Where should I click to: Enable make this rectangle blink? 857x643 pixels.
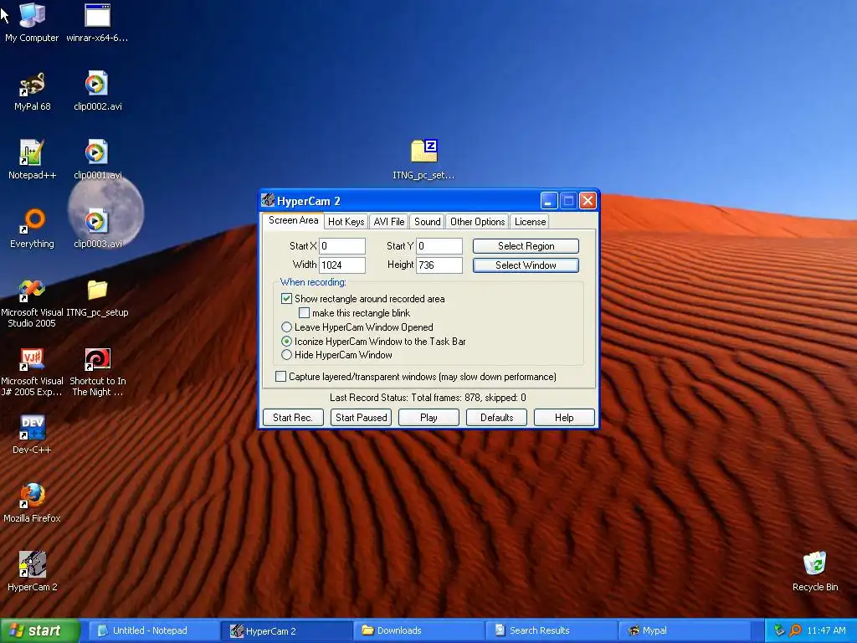click(x=304, y=313)
